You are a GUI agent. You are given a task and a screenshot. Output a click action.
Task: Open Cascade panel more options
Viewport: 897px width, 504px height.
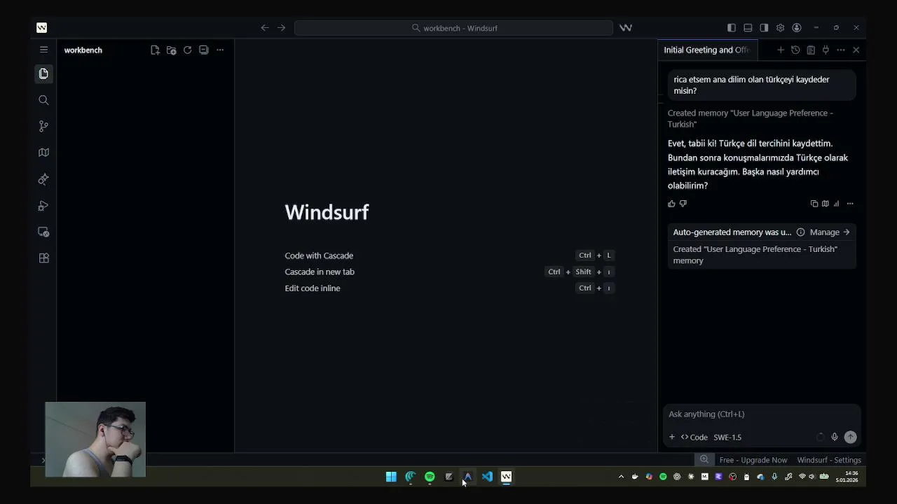(x=841, y=50)
